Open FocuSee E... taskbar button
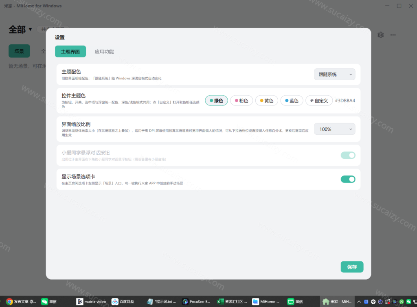417x307 pixels. pyautogui.click(x=197, y=301)
